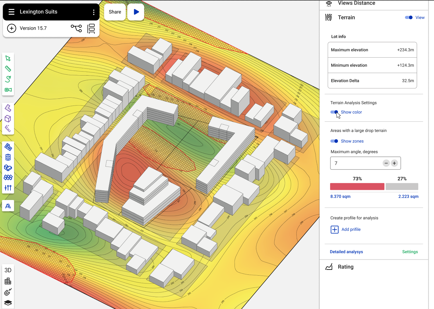This screenshot has height=309, width=434.
Task: Click the Share button
Action: click(115, 12)
